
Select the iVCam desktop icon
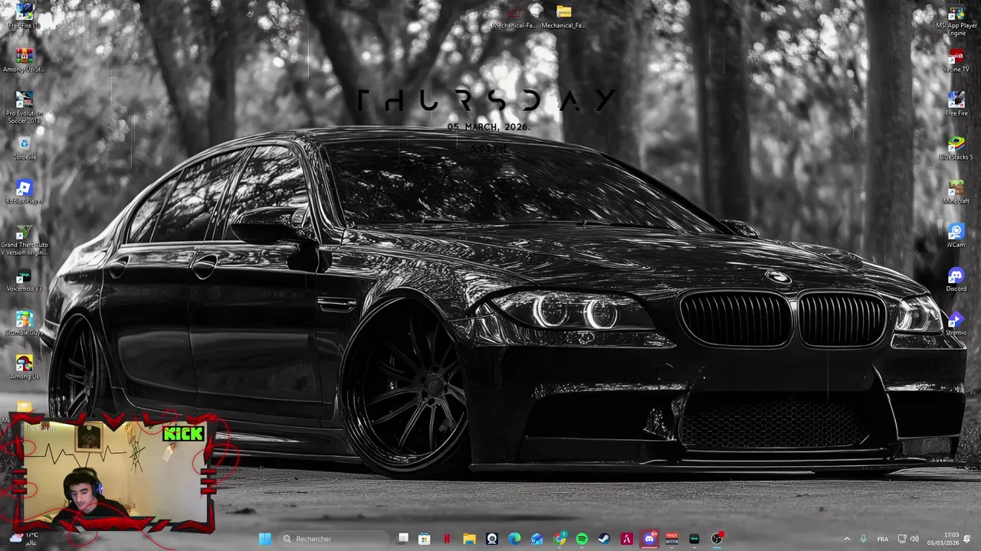[956, 235]
